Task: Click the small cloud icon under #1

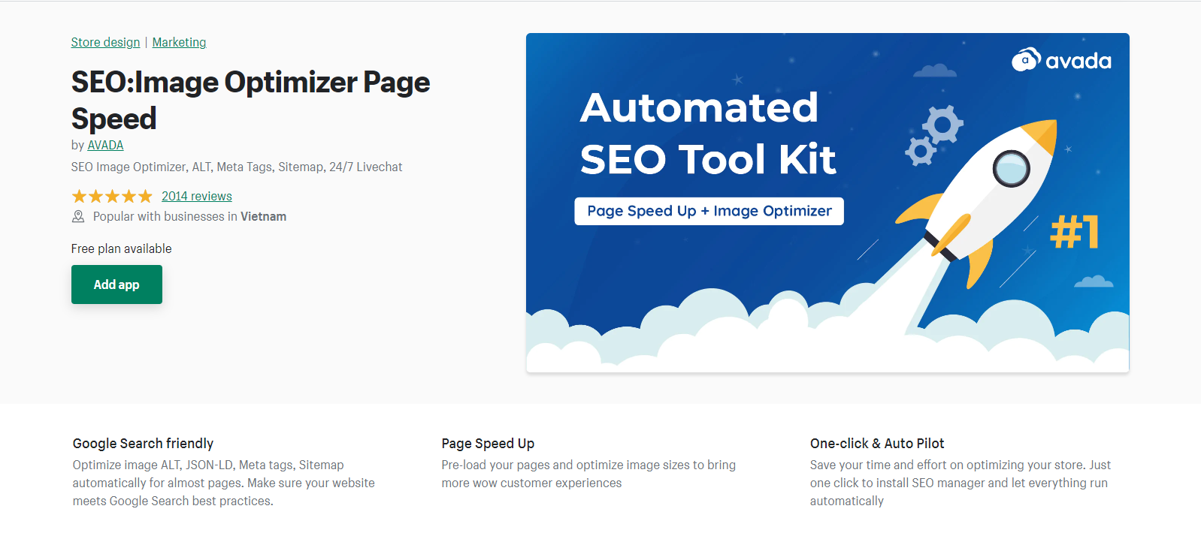Action: pos(1094,282)
